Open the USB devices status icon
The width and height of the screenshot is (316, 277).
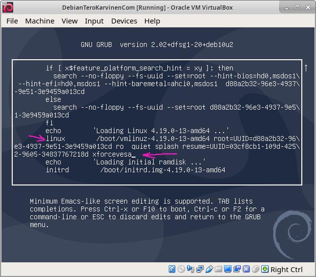tap(209, 269)
